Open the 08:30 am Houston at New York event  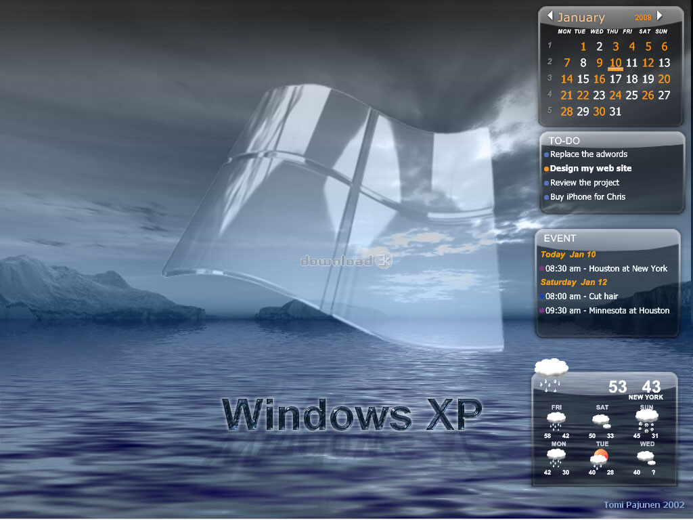pos(606,268)
